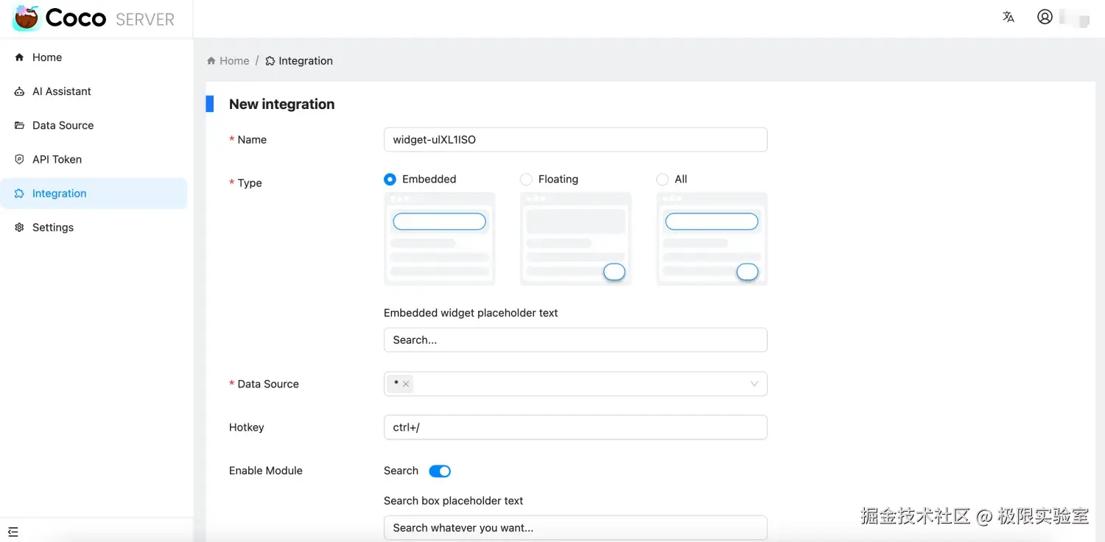Choose the All type radio button

662,179
